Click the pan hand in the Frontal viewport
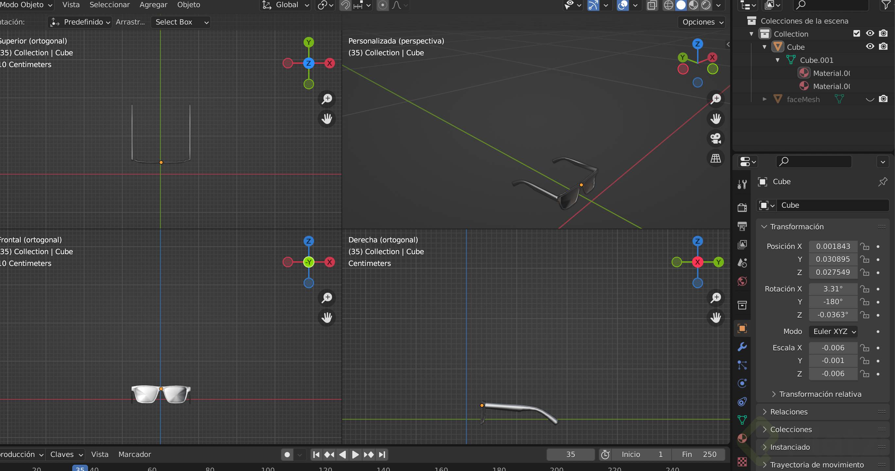This screenshot has width=895, height=471. [x=326, y=318]
